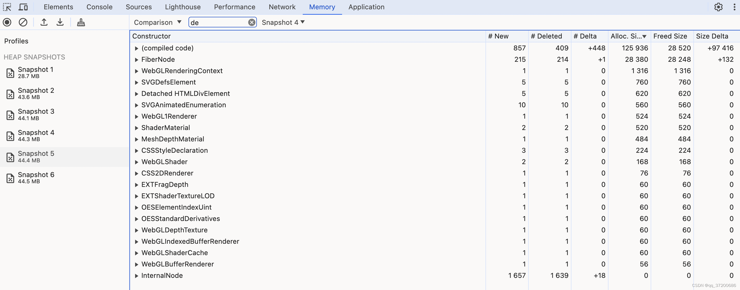Viewport: 740px width, 290px height.
Task: Select Snapshot 2 in profiles list
Action: [x=36, y=94]
